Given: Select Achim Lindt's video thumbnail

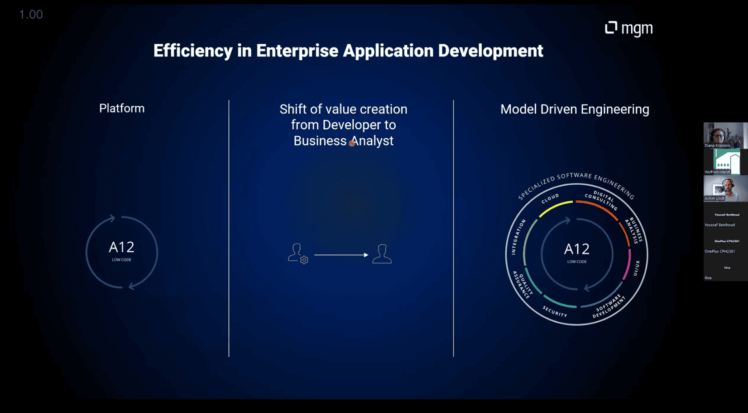Looking at the screenshot, I should (725, 188).
